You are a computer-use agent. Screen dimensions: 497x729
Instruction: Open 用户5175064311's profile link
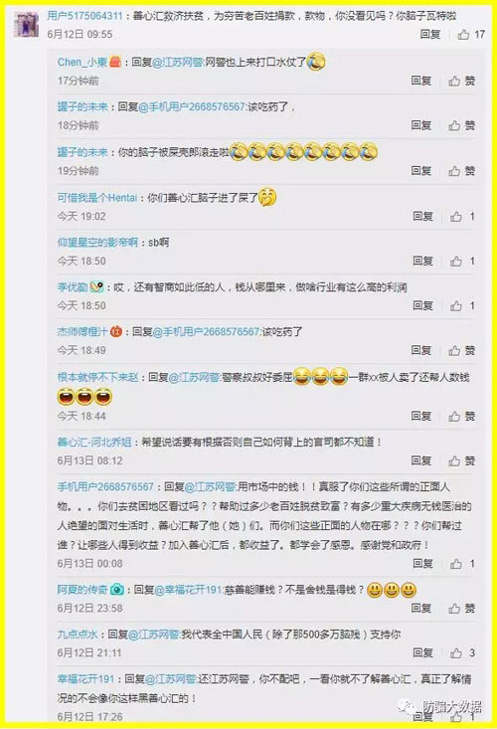tap(84, 16)
